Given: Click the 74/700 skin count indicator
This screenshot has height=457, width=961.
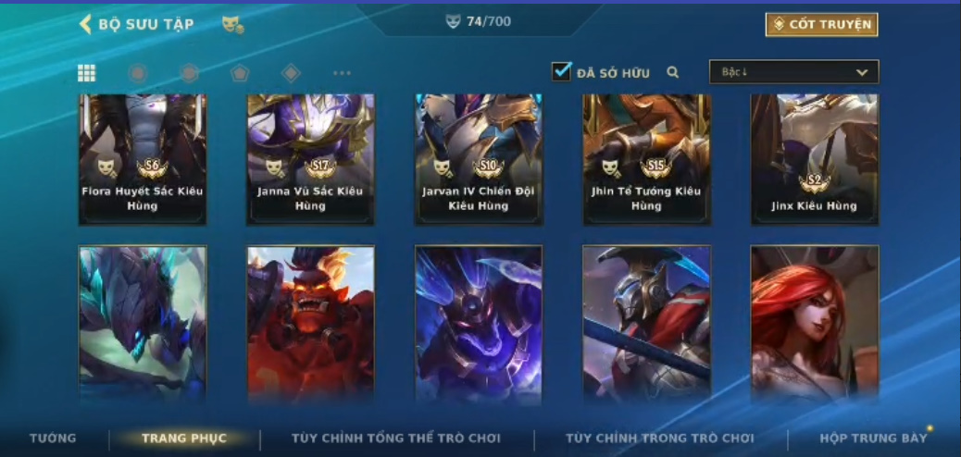Looking at the screenshot, I should [478, 21].
